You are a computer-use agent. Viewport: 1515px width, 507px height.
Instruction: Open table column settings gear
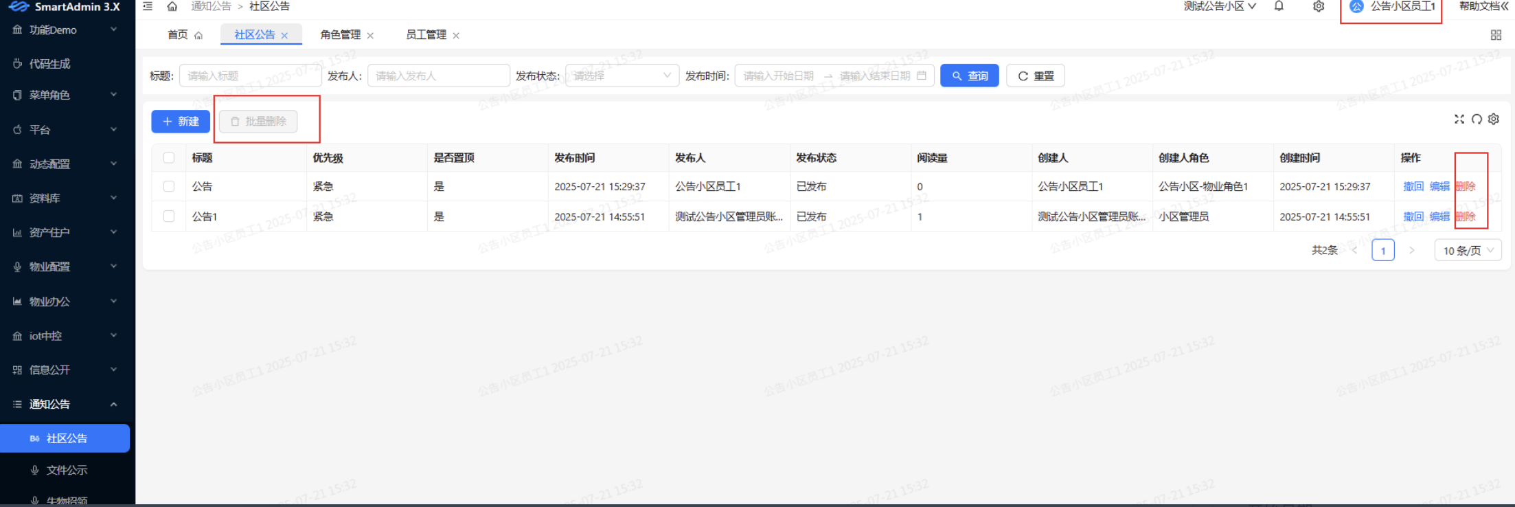coord(1494,119)
